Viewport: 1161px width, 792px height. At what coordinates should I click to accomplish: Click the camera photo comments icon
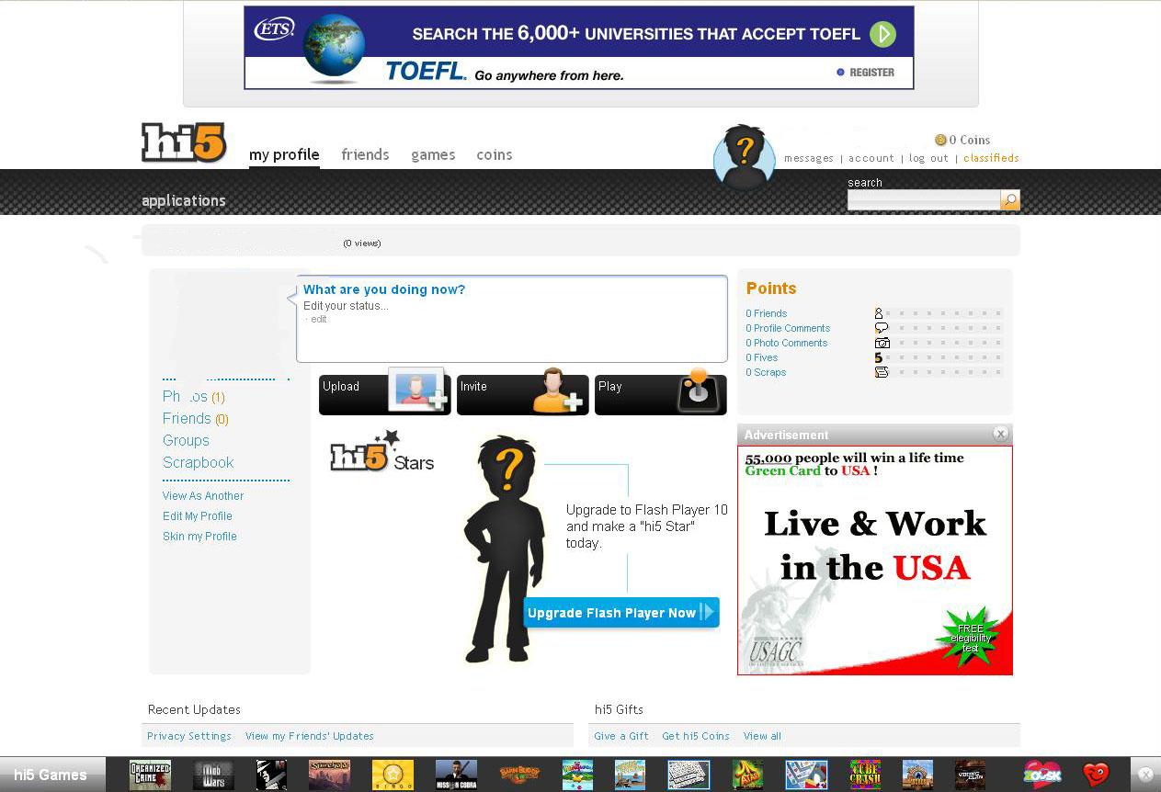coord(882,343)
